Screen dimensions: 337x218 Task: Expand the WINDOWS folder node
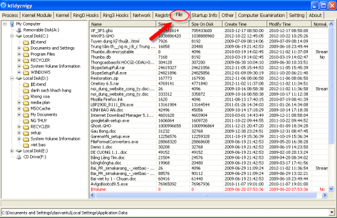click(19, 72)
